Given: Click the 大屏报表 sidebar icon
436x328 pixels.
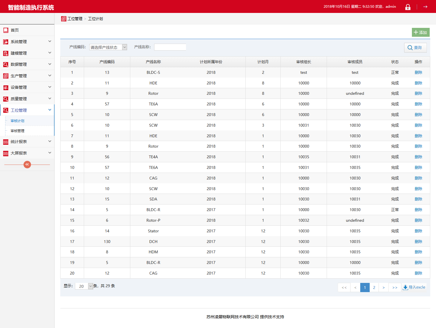Looking at the screenshot, I should (x=6, y=153).
